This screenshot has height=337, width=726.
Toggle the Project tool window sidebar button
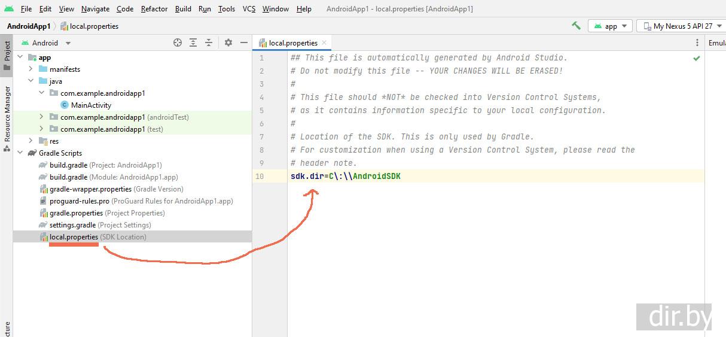[7, 55]
